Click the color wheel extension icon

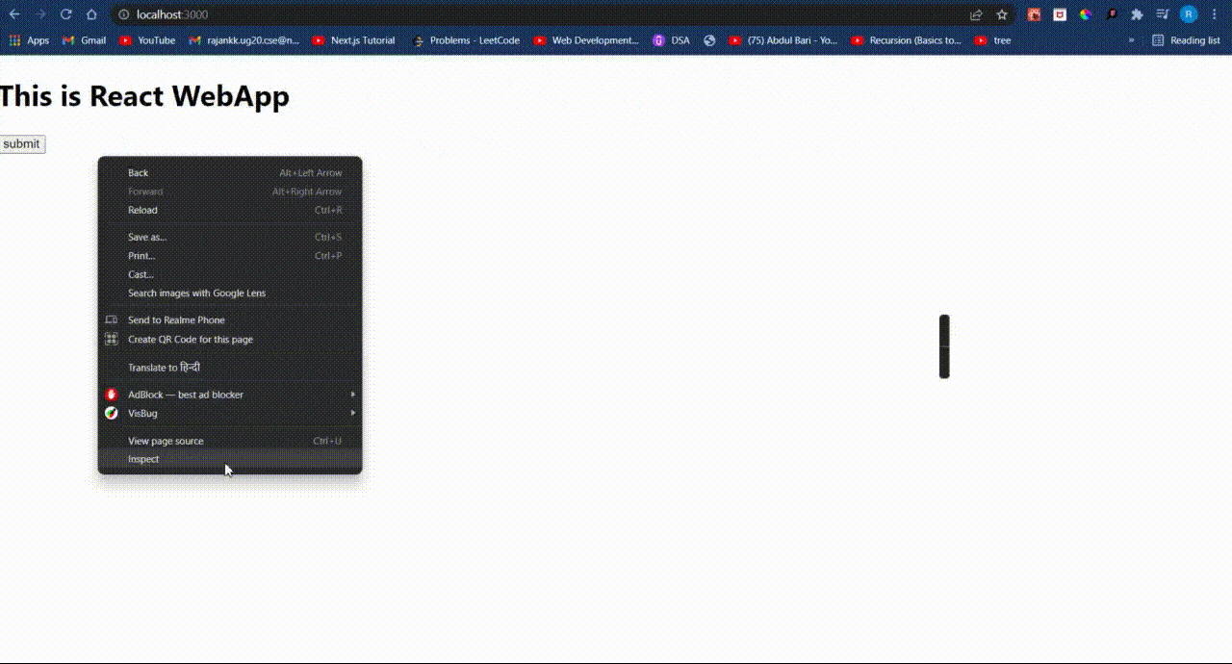point(1085,14)
